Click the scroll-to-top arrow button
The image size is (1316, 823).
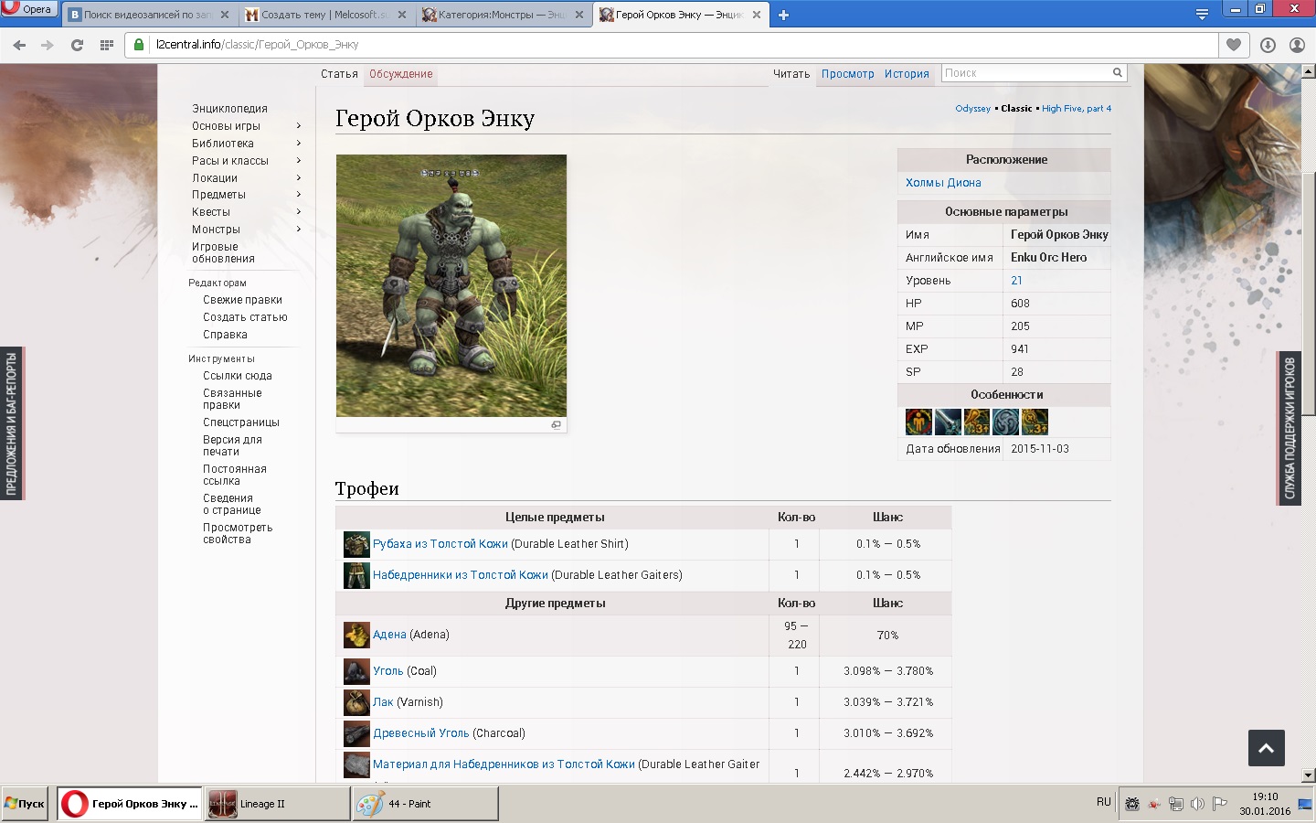point(1267,748)
